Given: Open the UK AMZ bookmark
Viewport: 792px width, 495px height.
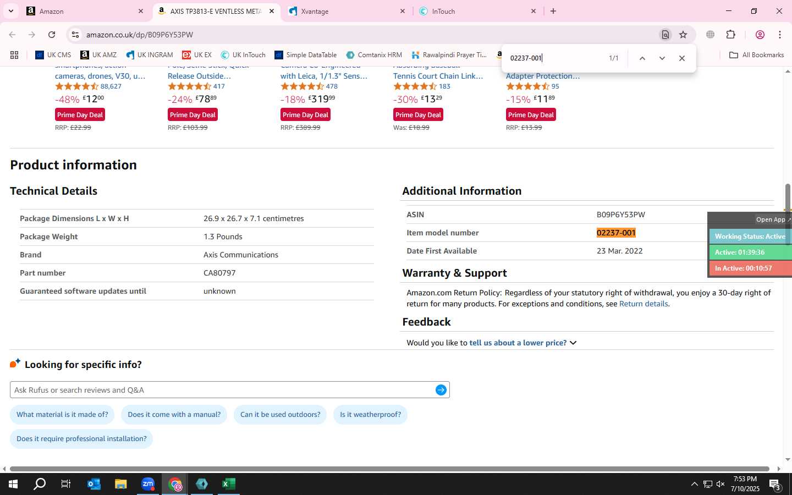Looking at the screenshot, I should tap(99, 55).
